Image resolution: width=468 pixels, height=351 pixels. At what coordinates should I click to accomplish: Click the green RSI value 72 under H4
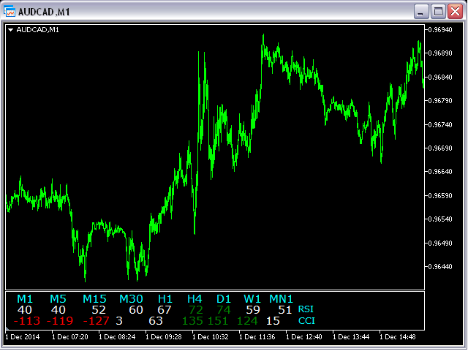(195, 309)
